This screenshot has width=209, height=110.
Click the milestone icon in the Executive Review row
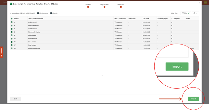tap(115, 25)
